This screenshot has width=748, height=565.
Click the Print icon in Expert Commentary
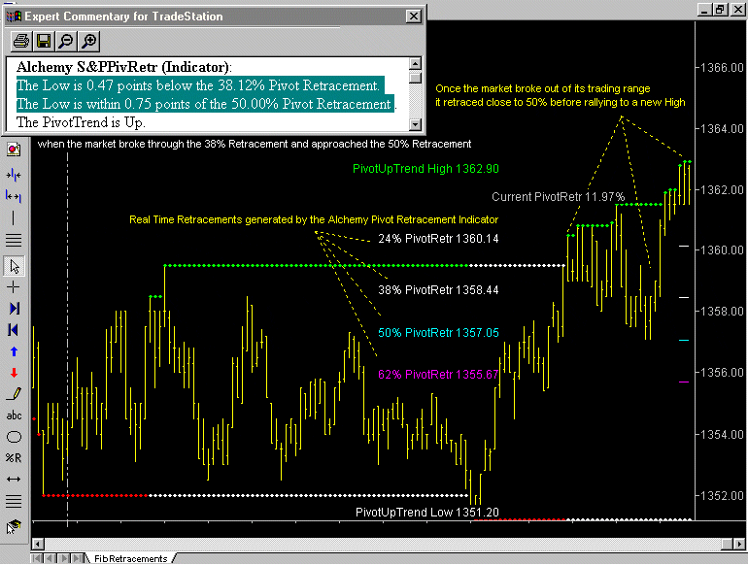(21, 41)
